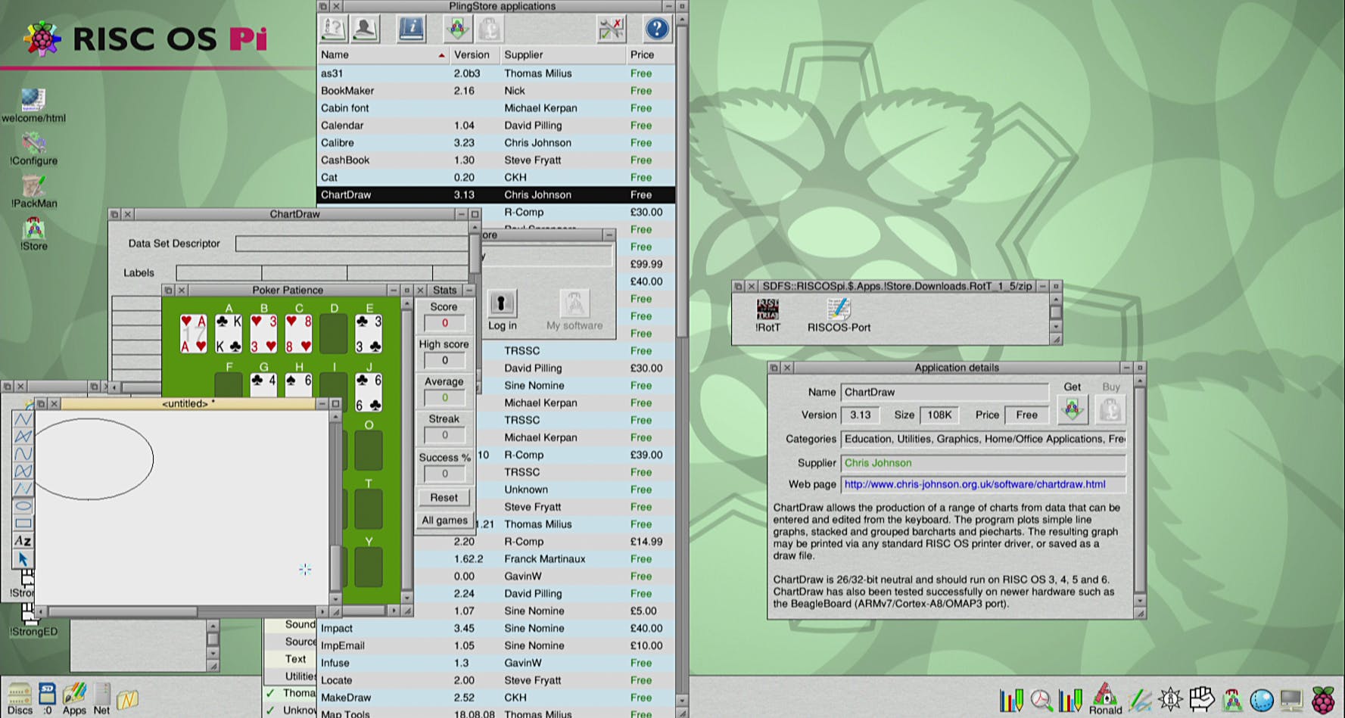Click the Price column header in PlingStore
This screenshot has height=718, width=1345.
[650, 54]
